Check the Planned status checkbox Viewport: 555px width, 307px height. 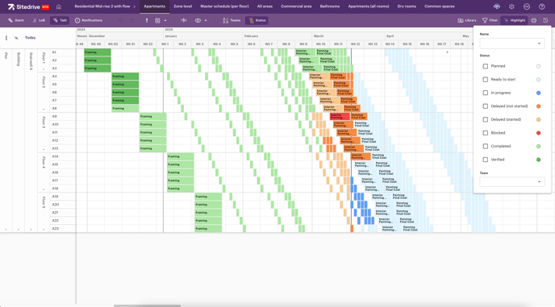(486, 66)
